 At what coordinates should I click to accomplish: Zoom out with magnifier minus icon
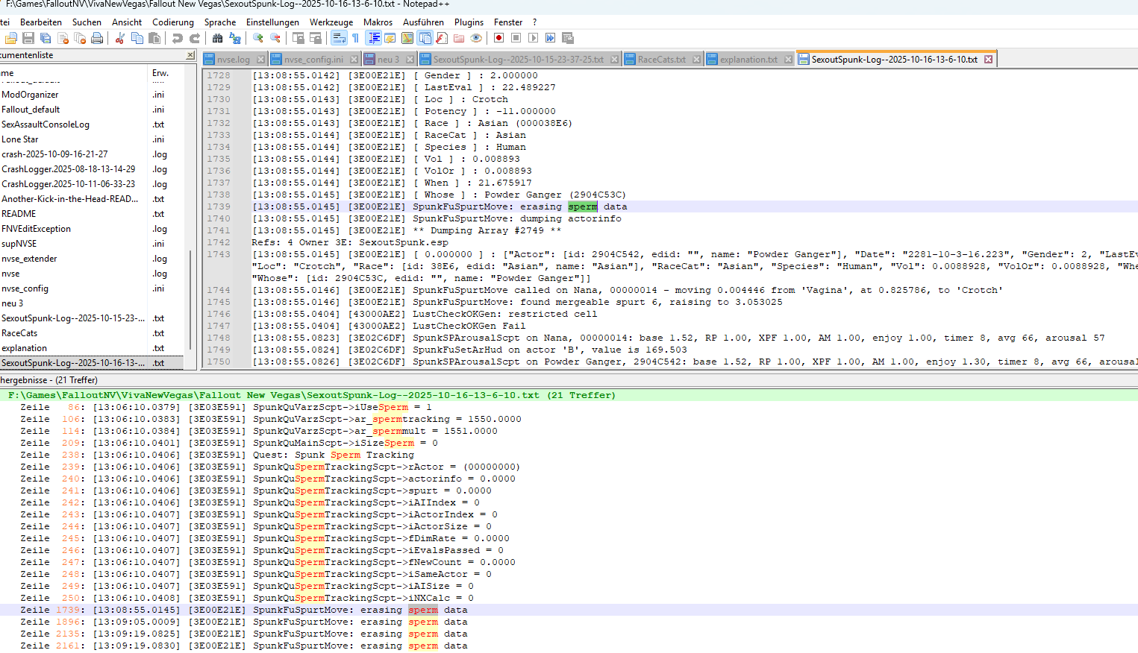[275, 38]
